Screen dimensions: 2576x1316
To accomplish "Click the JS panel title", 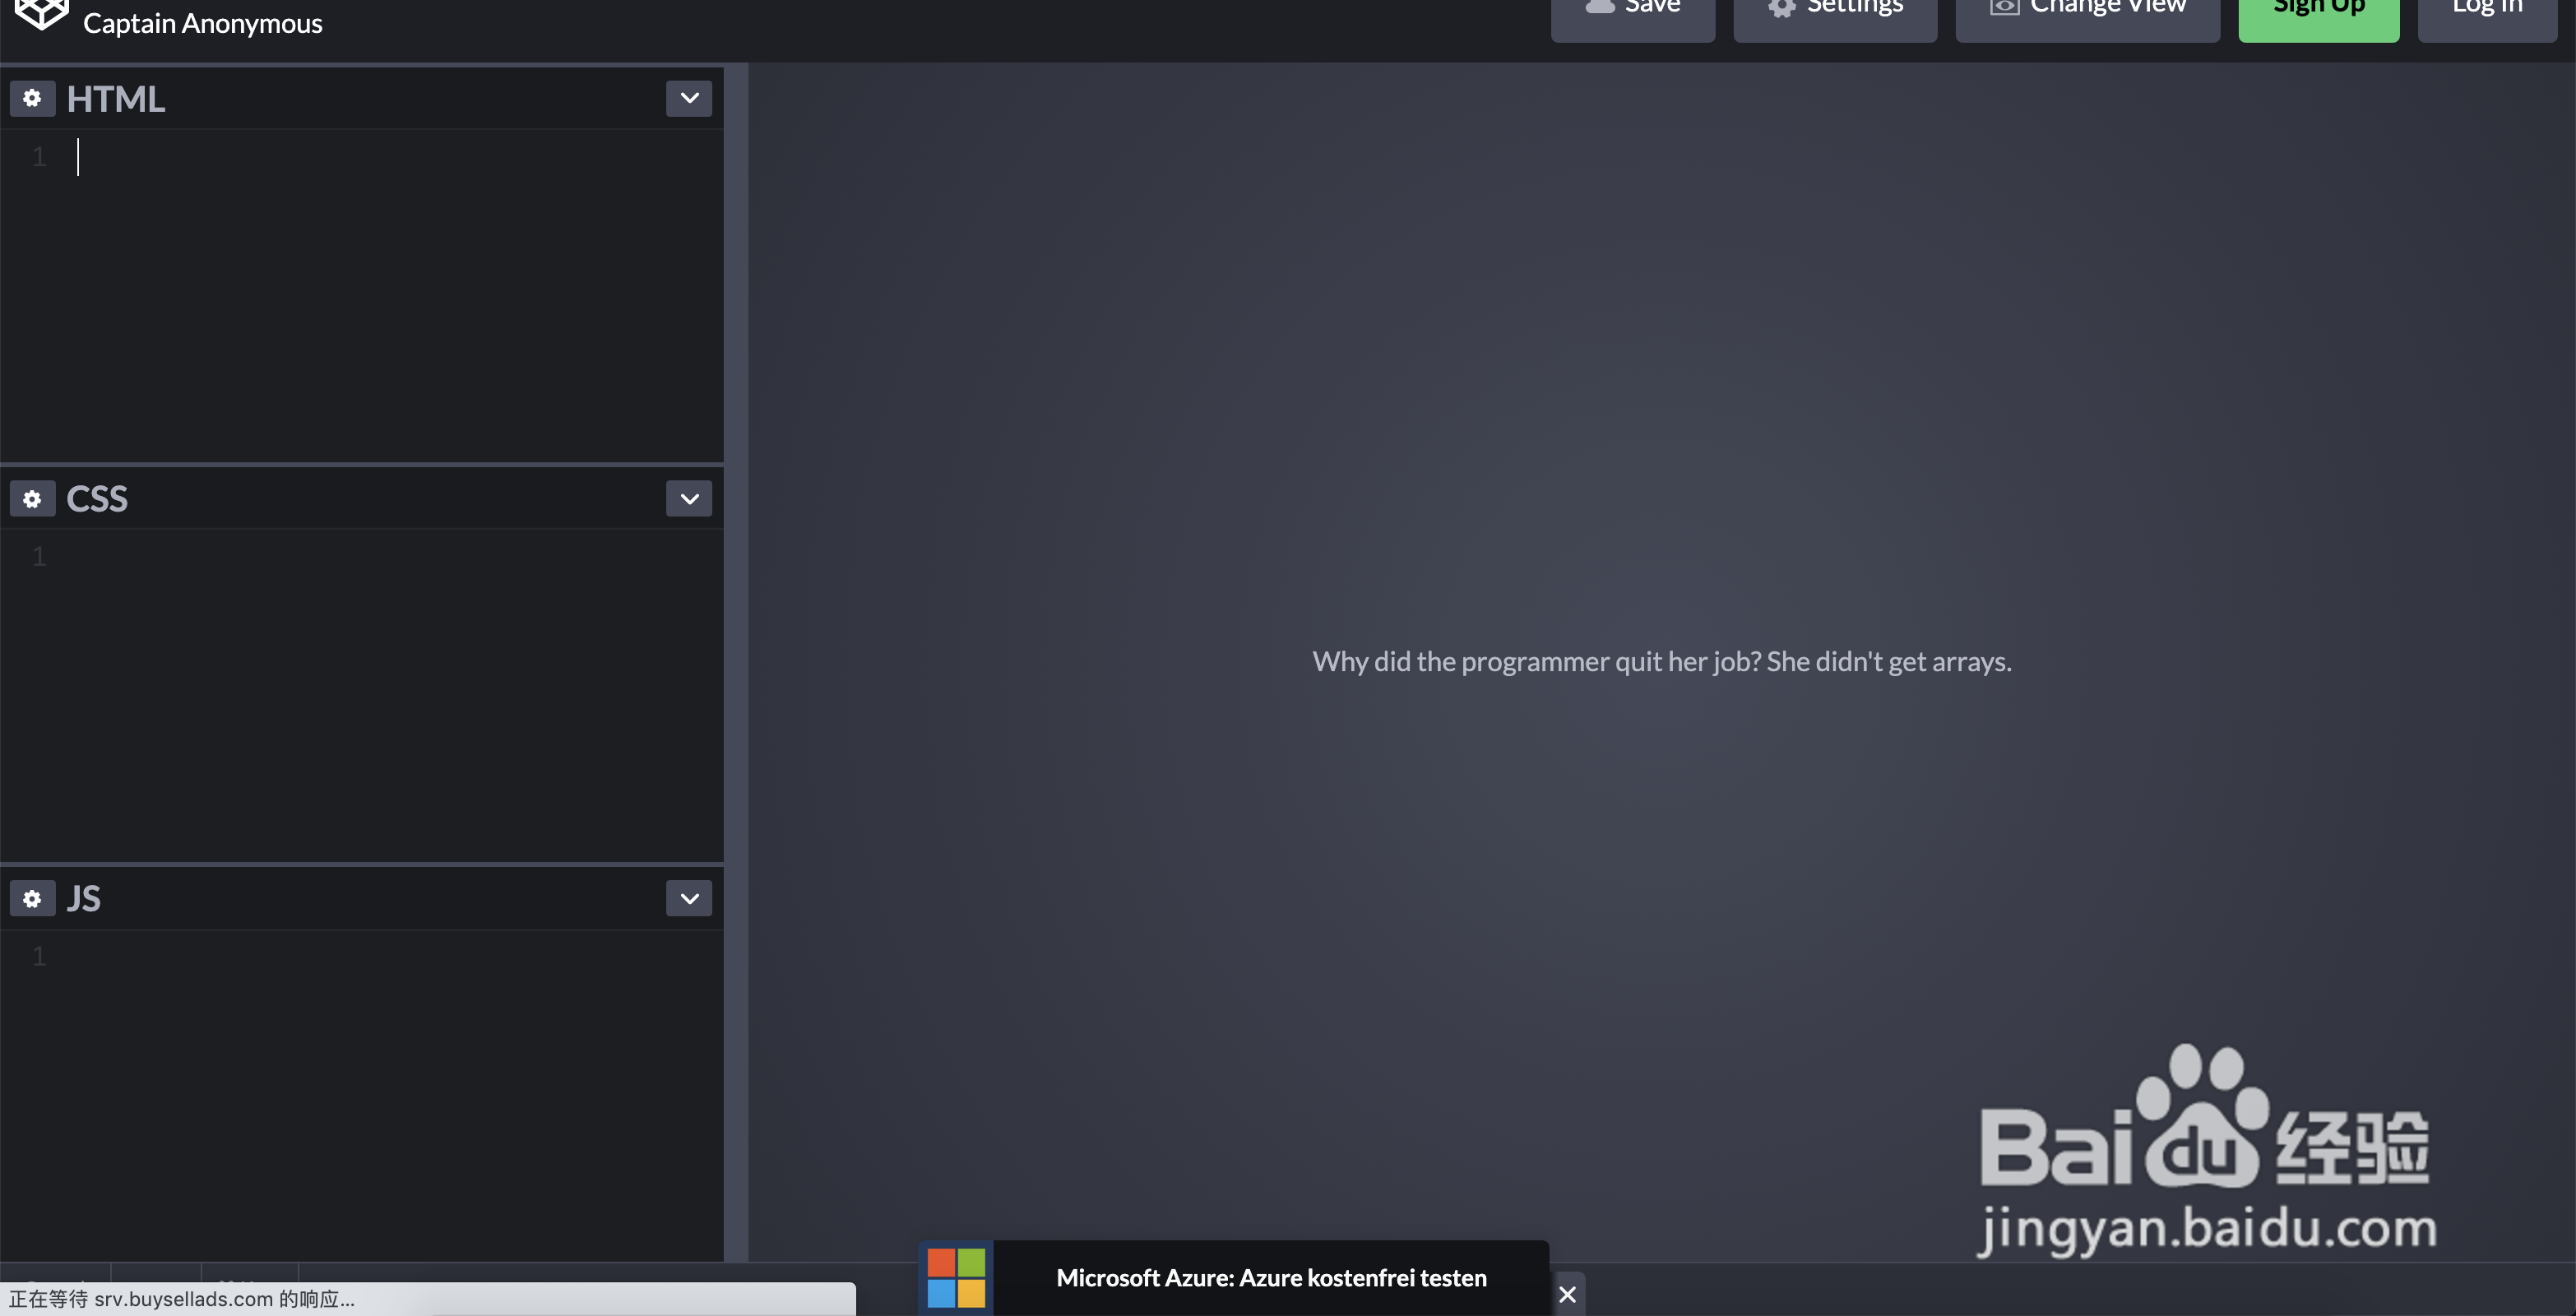I will (x=83, y=899).
